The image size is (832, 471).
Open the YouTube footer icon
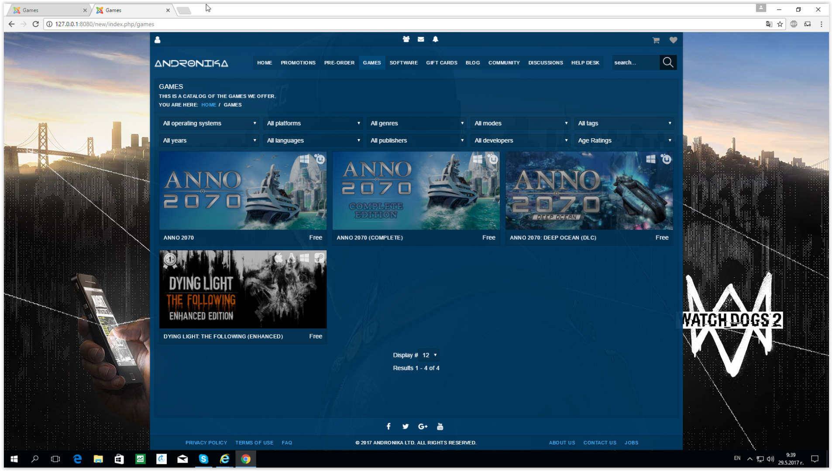pos(440,427)
